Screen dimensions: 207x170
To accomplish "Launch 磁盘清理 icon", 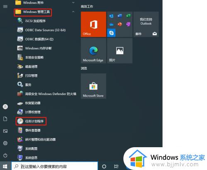I will (20, 66).
